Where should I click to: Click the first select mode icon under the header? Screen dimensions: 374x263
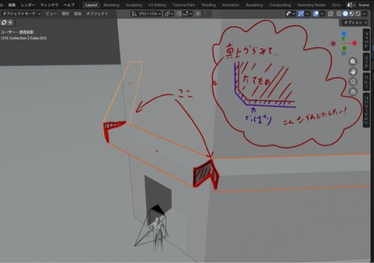pyautogui.click(x=4, y=22)
